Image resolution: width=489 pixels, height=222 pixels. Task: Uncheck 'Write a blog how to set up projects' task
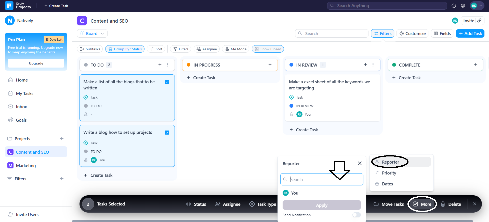point(167,133)
